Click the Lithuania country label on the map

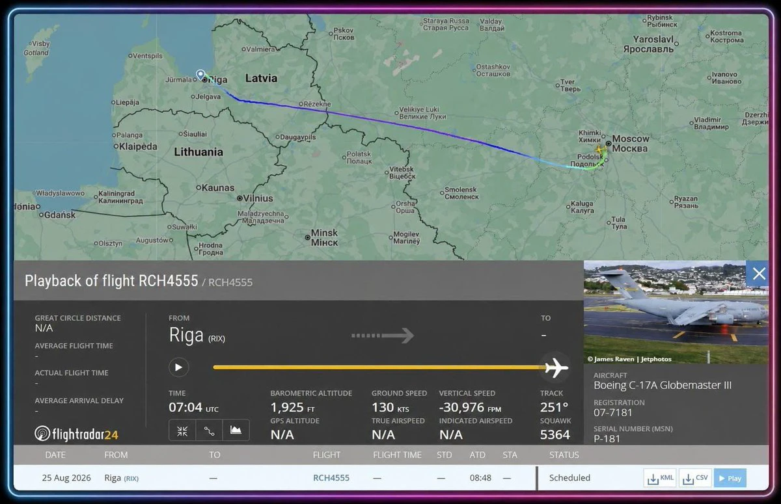(x=199, y=152)
